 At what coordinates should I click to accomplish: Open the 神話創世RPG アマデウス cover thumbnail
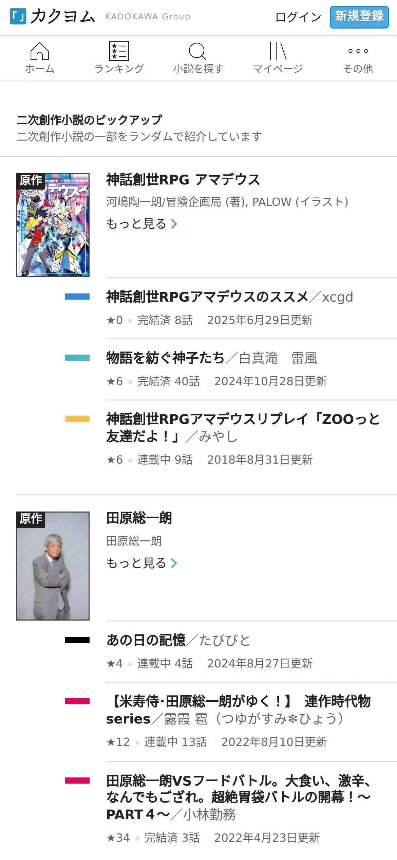click(x=53, y=225)
